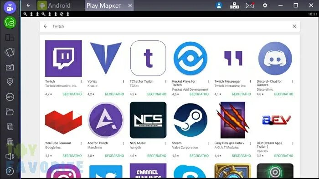Open the Discord app icon

275,59
